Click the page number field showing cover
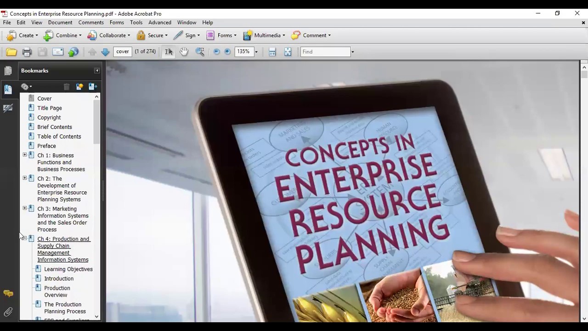This screenshot has width=588, height=331. 123,51
